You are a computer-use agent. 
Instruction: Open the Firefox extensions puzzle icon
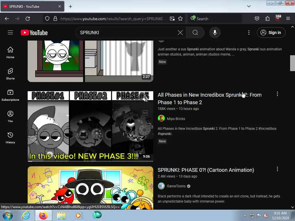click(x=267, y=18)
